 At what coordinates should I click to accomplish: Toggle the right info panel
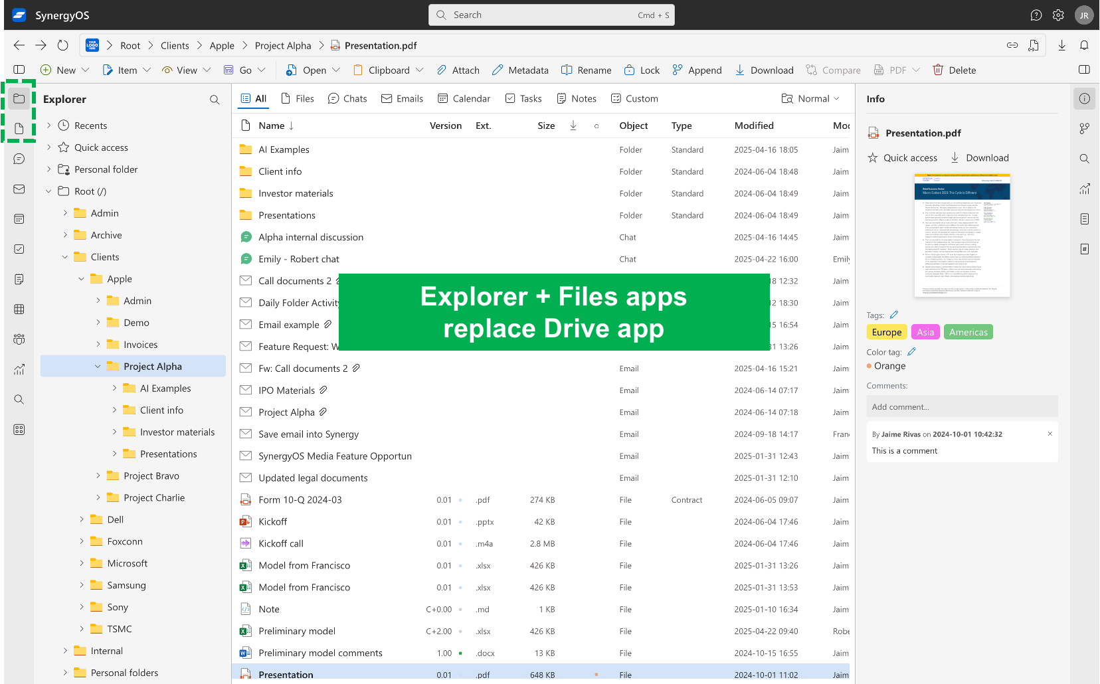pos(1084,70)
